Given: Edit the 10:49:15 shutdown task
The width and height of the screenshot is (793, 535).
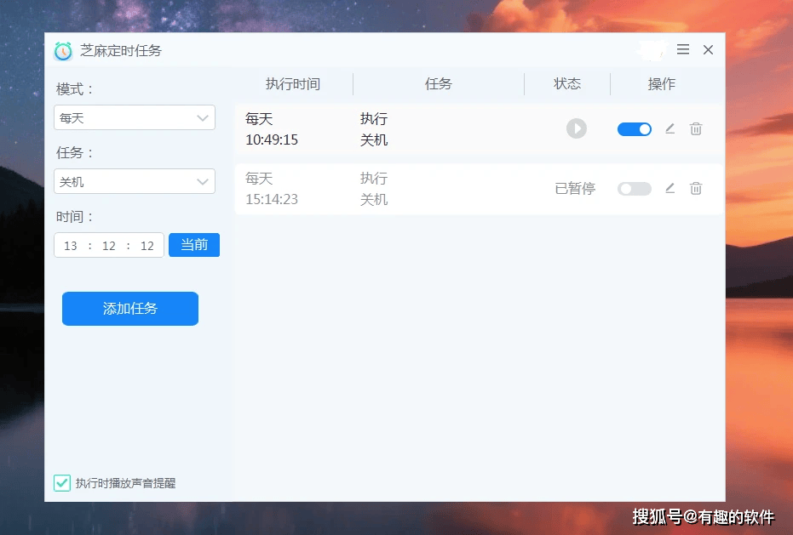Looking at the screenshot, I should point(669,129).
